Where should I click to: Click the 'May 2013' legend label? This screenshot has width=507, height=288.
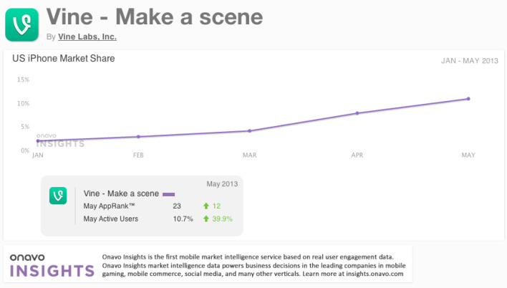click(x=222, y=184)
